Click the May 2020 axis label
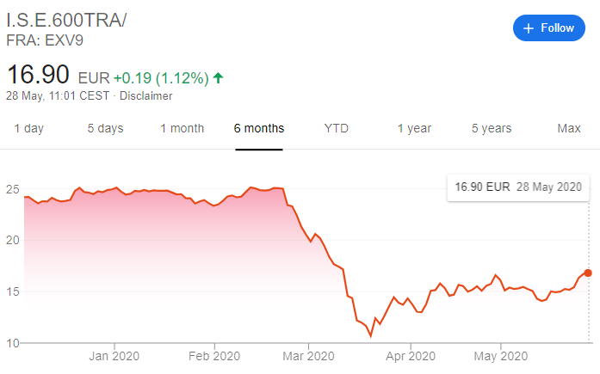Screen dimensions: 600x374 click(500, 356)
